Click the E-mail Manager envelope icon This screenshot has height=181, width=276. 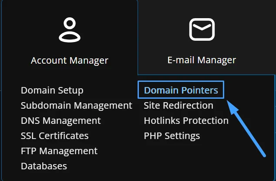coord(202,29)
